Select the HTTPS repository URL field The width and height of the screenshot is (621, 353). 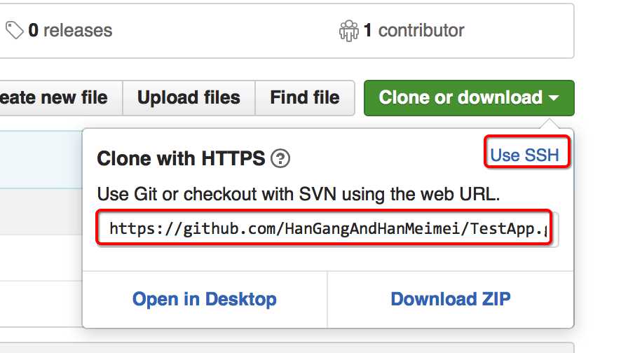(325, 228)
